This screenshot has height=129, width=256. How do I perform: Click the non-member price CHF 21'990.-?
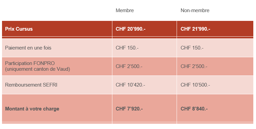tap(195, 29)
